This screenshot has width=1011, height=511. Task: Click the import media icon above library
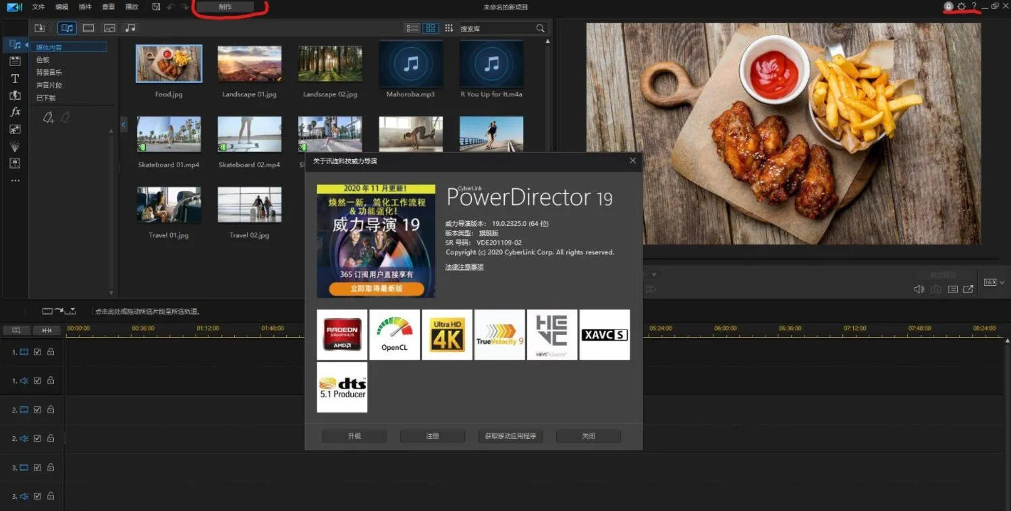coord(40,28)
